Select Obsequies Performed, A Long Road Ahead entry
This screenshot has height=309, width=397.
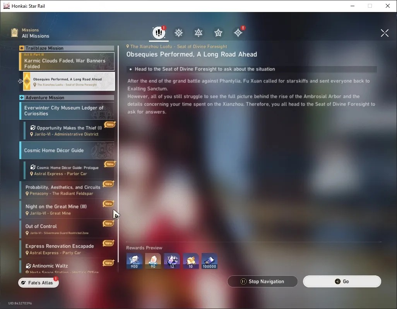[69, 81]
